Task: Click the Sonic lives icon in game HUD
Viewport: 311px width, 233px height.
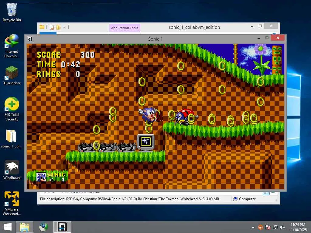Action: (x=41, y=177)
